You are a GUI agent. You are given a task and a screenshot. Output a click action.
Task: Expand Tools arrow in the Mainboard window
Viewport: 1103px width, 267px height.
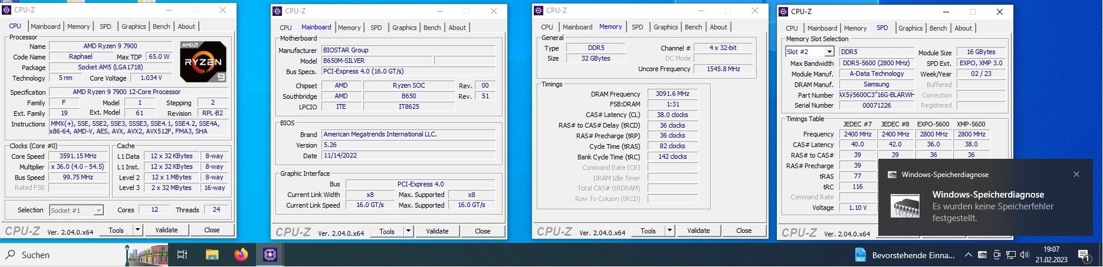pyautogui.click(x=408, y=231)
